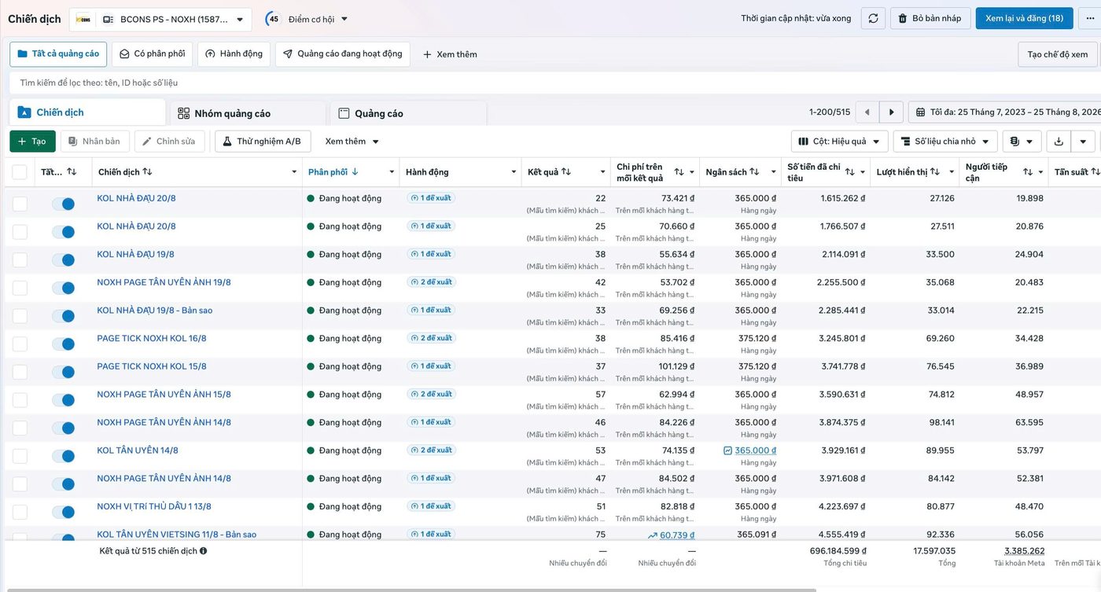Toggle off NOXH VỊ TRÍ THỦ DẦU 1 13/8
The image size is (1101, 592).
click(63, 512)
